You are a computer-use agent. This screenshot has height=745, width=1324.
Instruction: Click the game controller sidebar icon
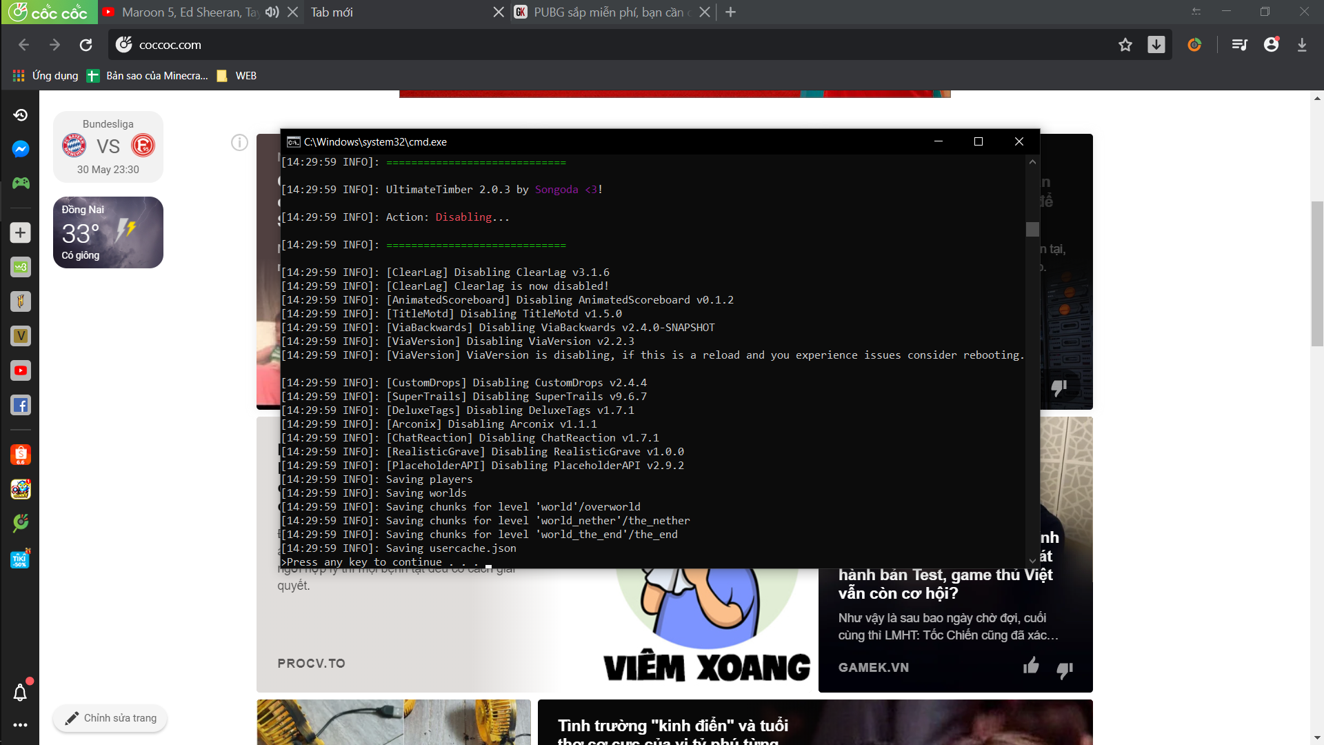click(21, 183)
